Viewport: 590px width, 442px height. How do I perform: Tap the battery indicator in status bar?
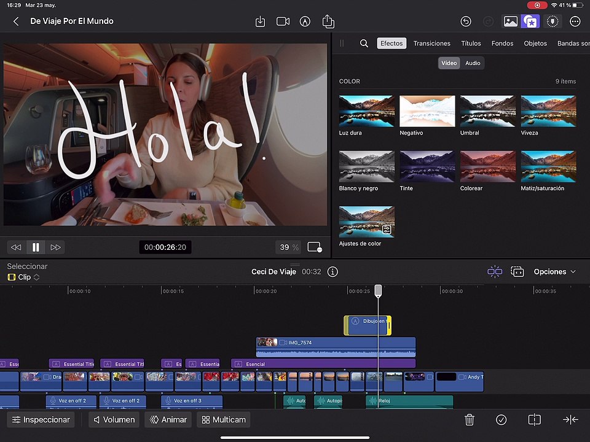pyautogui.click(x=578, y=6)
